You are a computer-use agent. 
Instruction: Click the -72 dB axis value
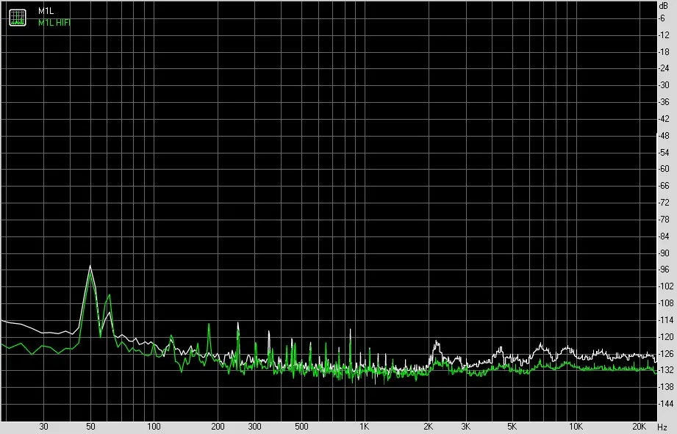tap(663, 203)
